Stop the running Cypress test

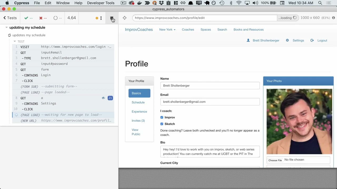click(112, 18)
